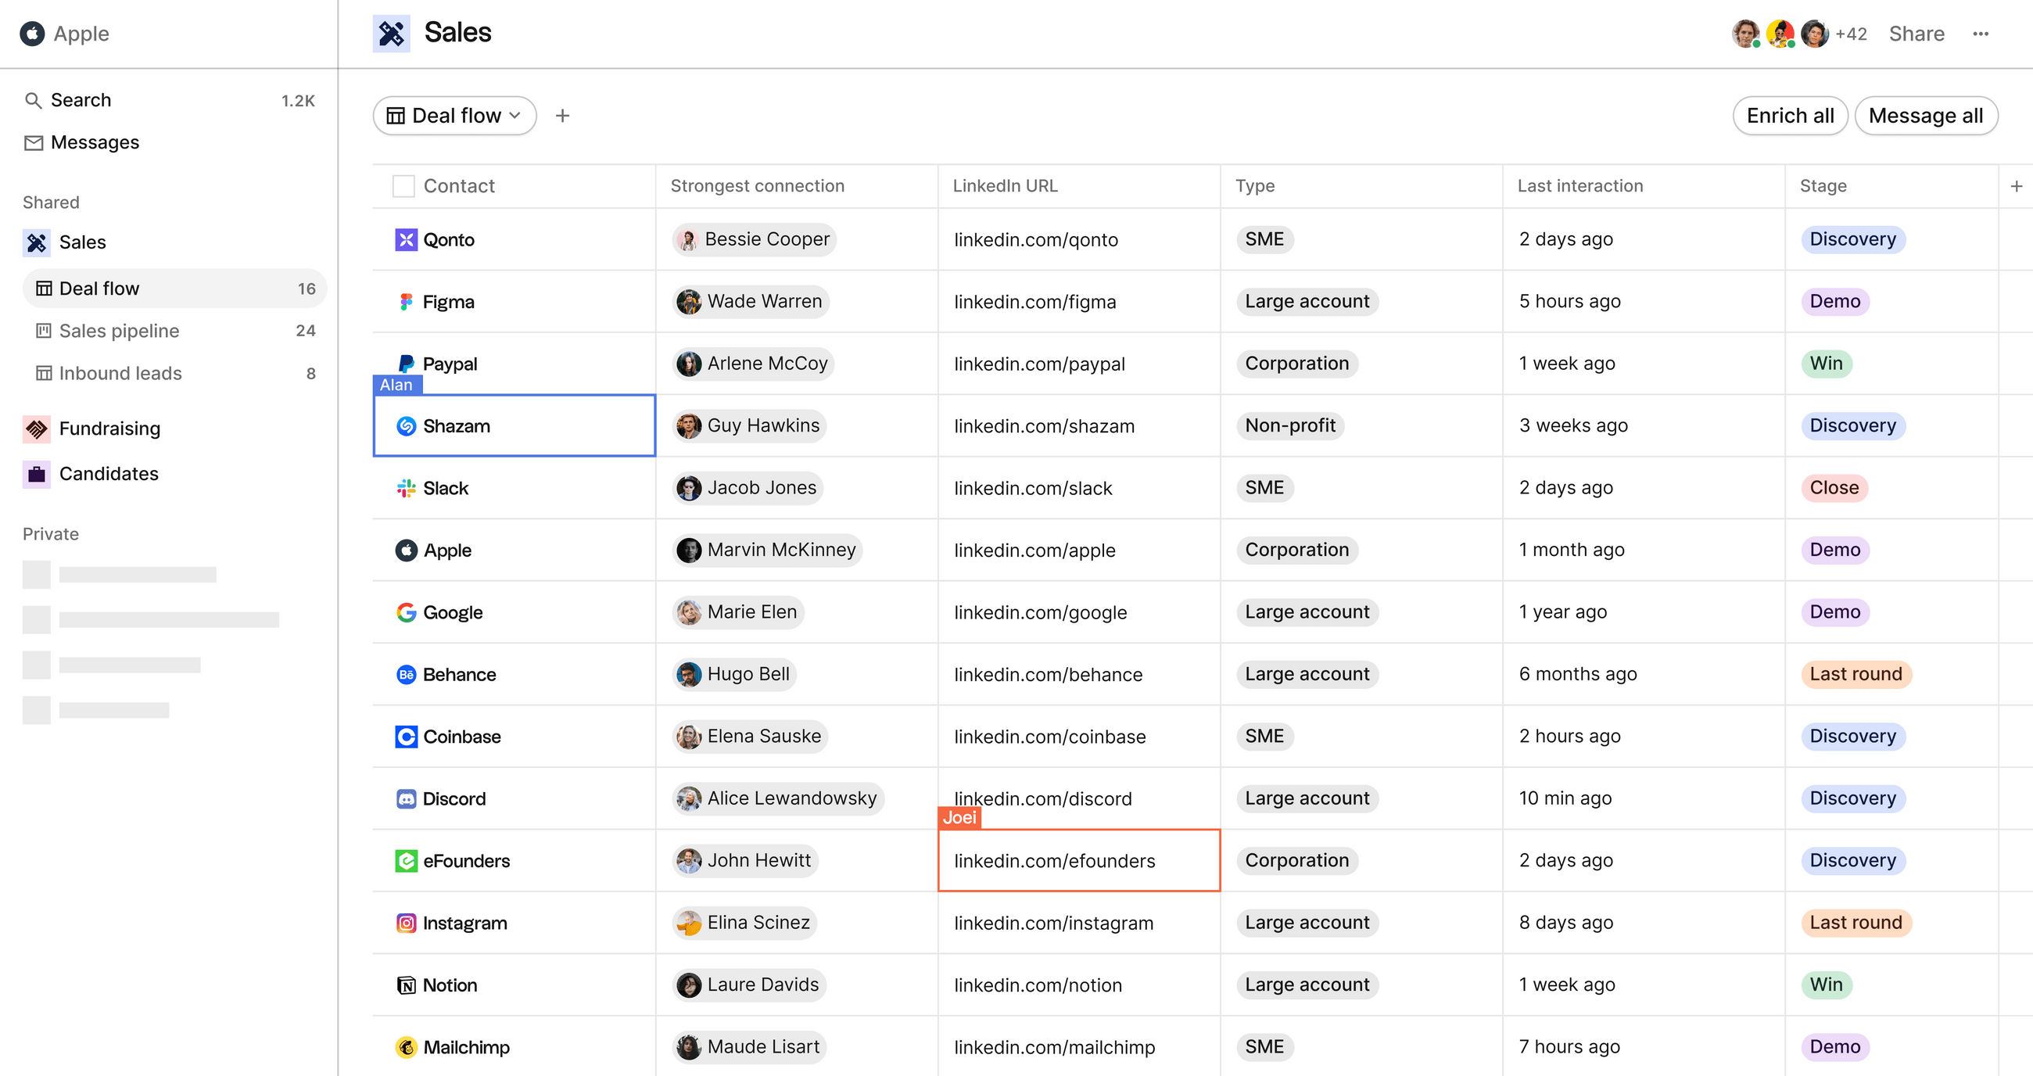Select the Fundraising list in sidebar
The height and width of the screenshot is (1076, 2033).
click(x=109, y=428)
